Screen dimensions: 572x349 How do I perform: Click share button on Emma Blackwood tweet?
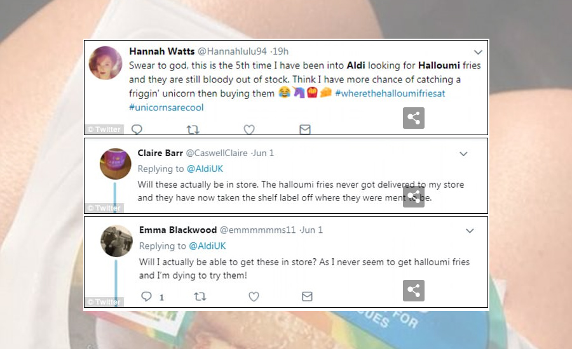coord(414,291)
